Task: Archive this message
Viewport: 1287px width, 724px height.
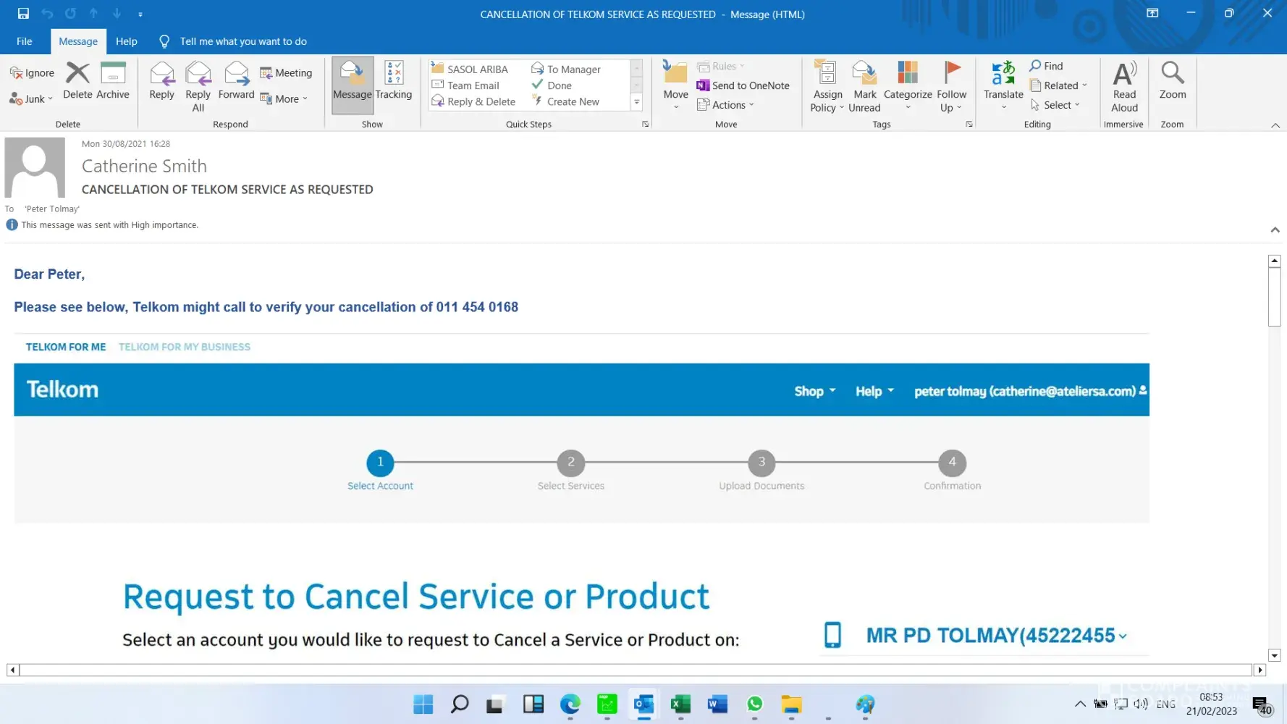Action: click(x=113, y=81)
